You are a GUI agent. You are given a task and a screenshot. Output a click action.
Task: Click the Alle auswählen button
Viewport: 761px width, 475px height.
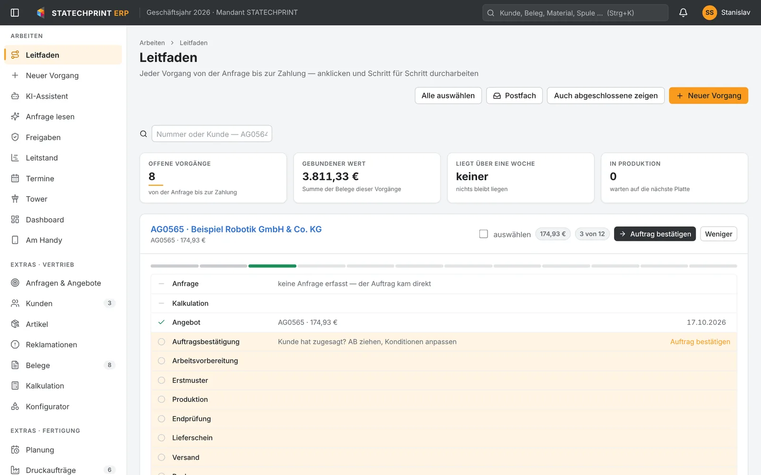[448, 95]
